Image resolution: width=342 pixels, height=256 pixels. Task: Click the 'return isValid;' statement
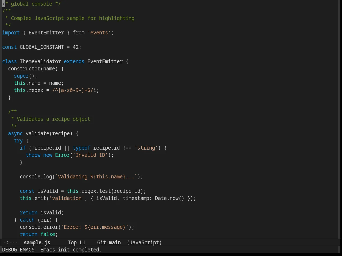coord(42,213)
